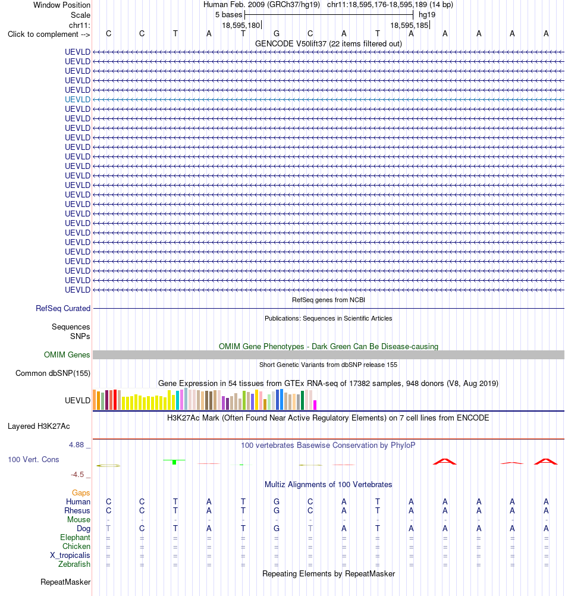Click the 'Mouse' alignment row label
The width and height of the screenshot is (565, 596).
tap(79, 520)
